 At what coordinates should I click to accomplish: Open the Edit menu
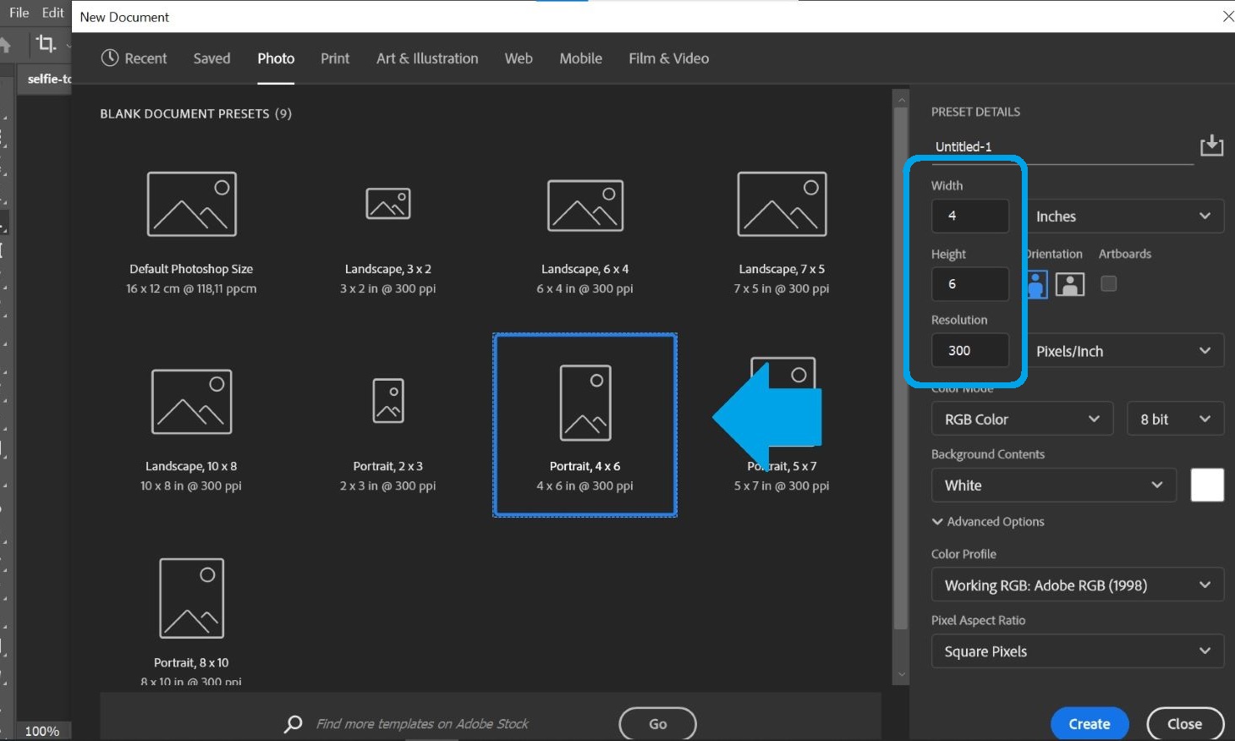[x=52, y=12]
